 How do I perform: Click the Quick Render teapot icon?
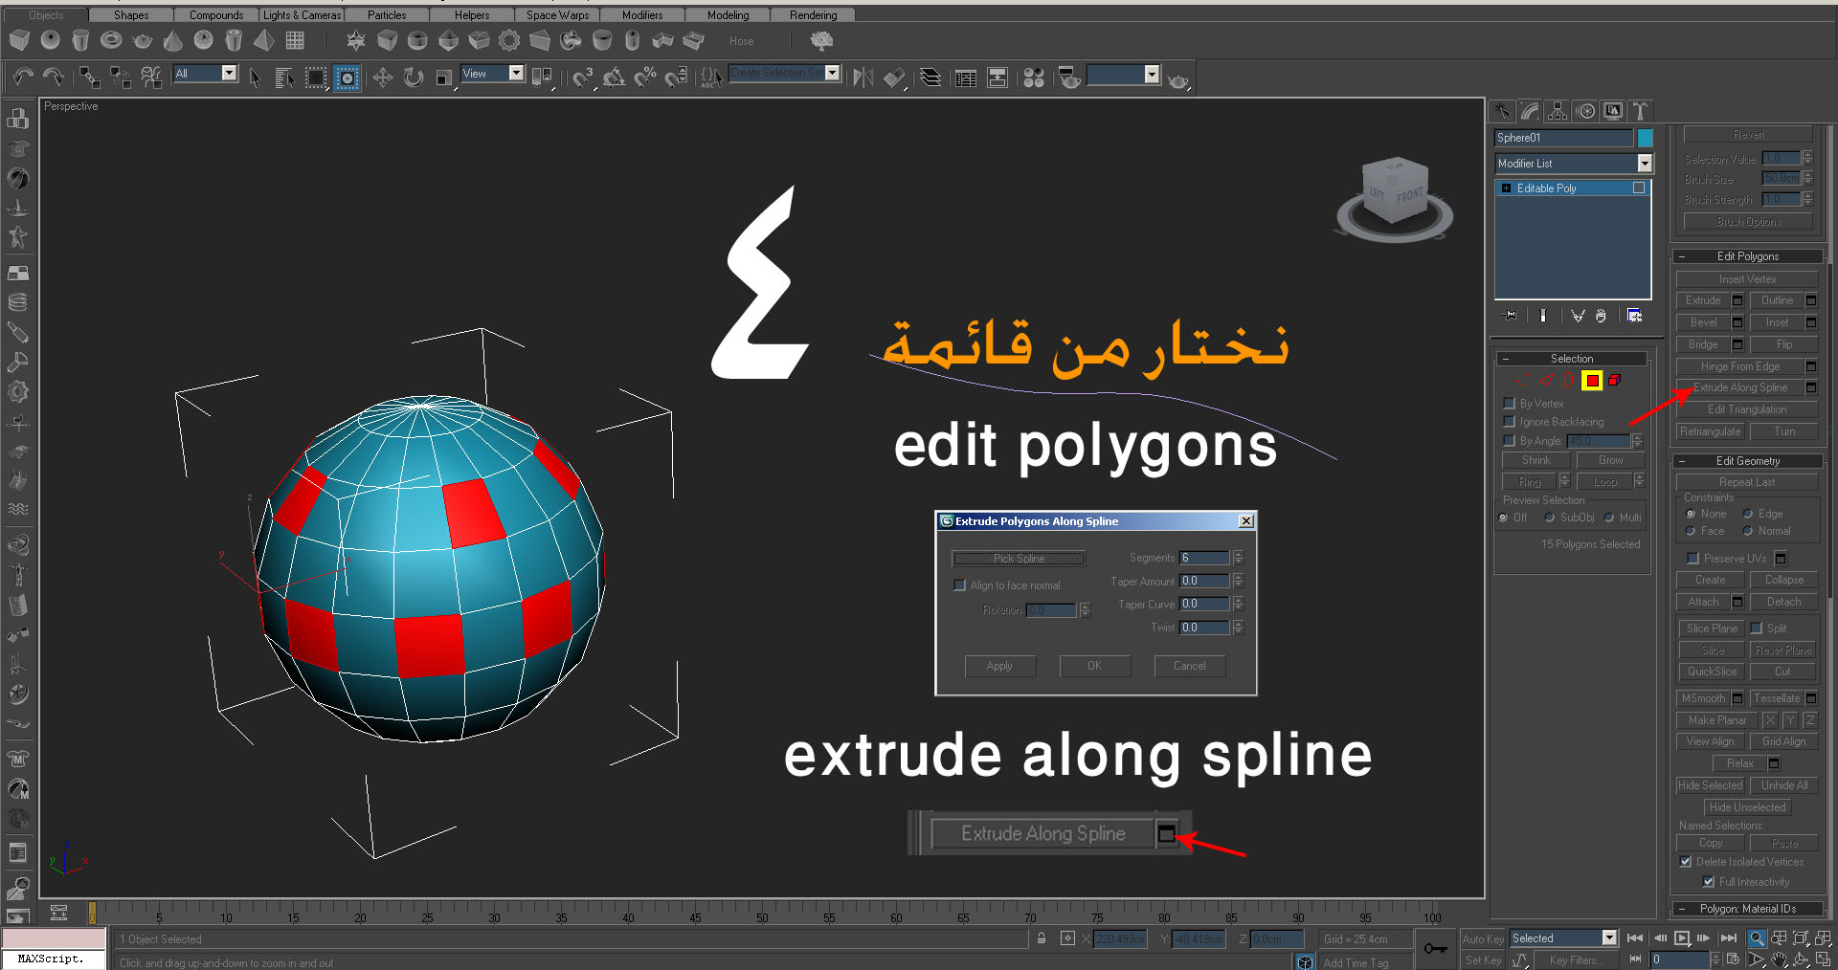click(x=1178, y=79)
